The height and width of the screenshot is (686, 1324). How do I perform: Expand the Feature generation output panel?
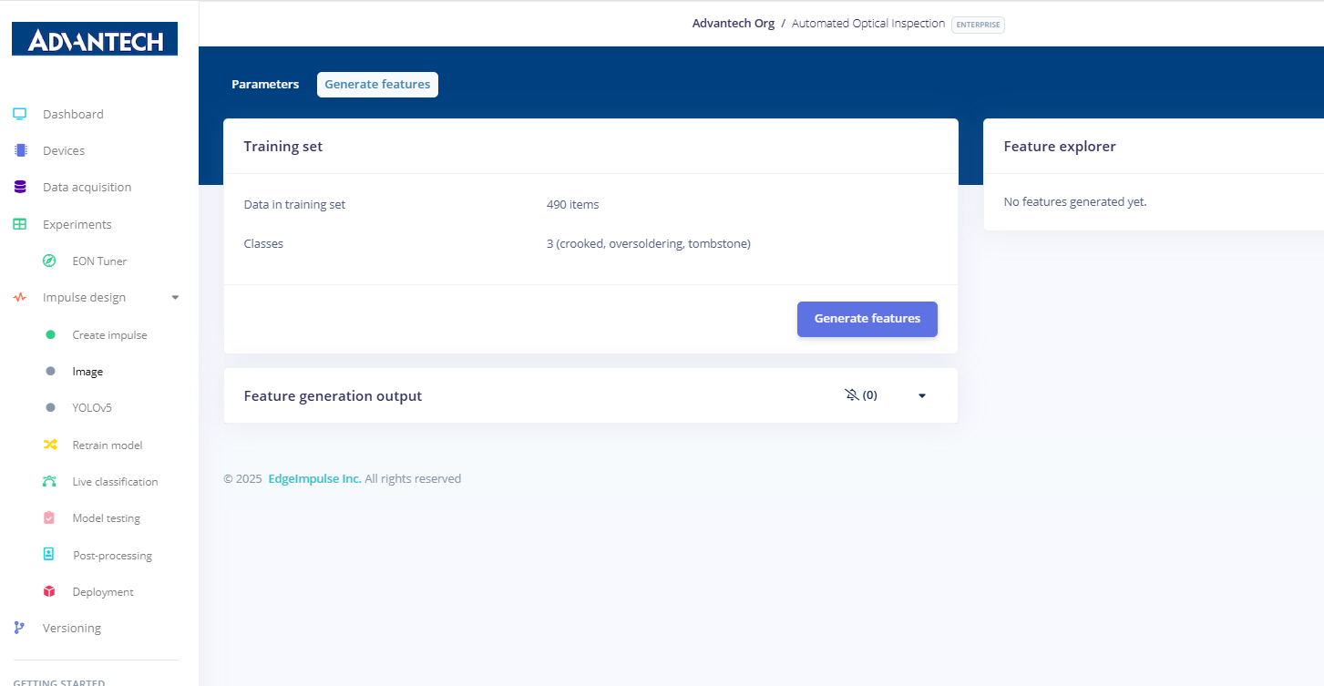tap(922, 395)
